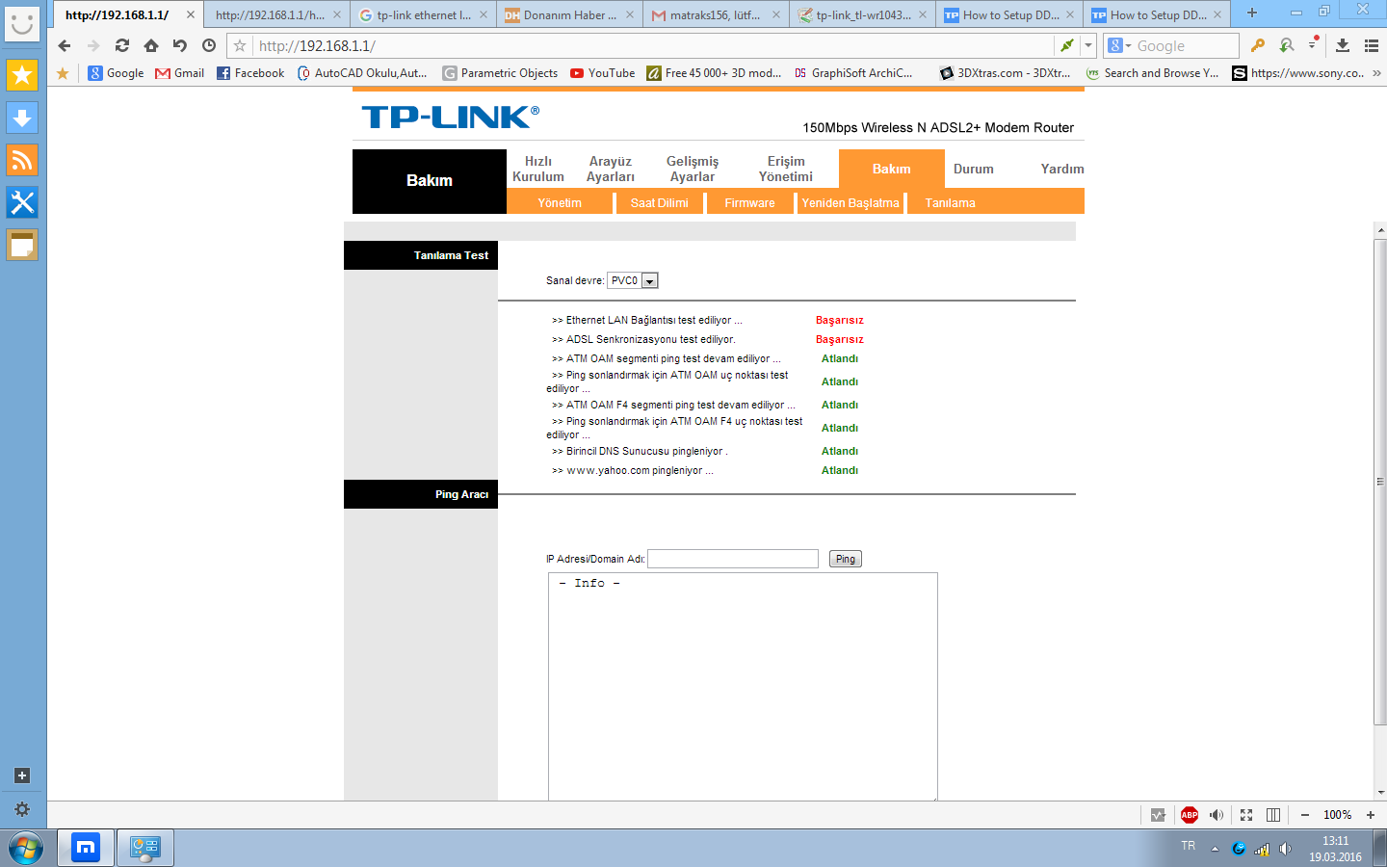The height and width of the screenshot is (867, 1387).
Task: Open the taskbar volume control
Action: (1285, 849)
